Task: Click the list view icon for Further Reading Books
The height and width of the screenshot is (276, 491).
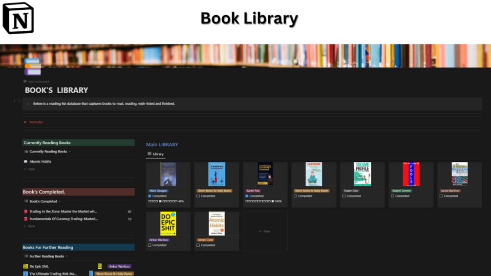Action: point(26,256)
